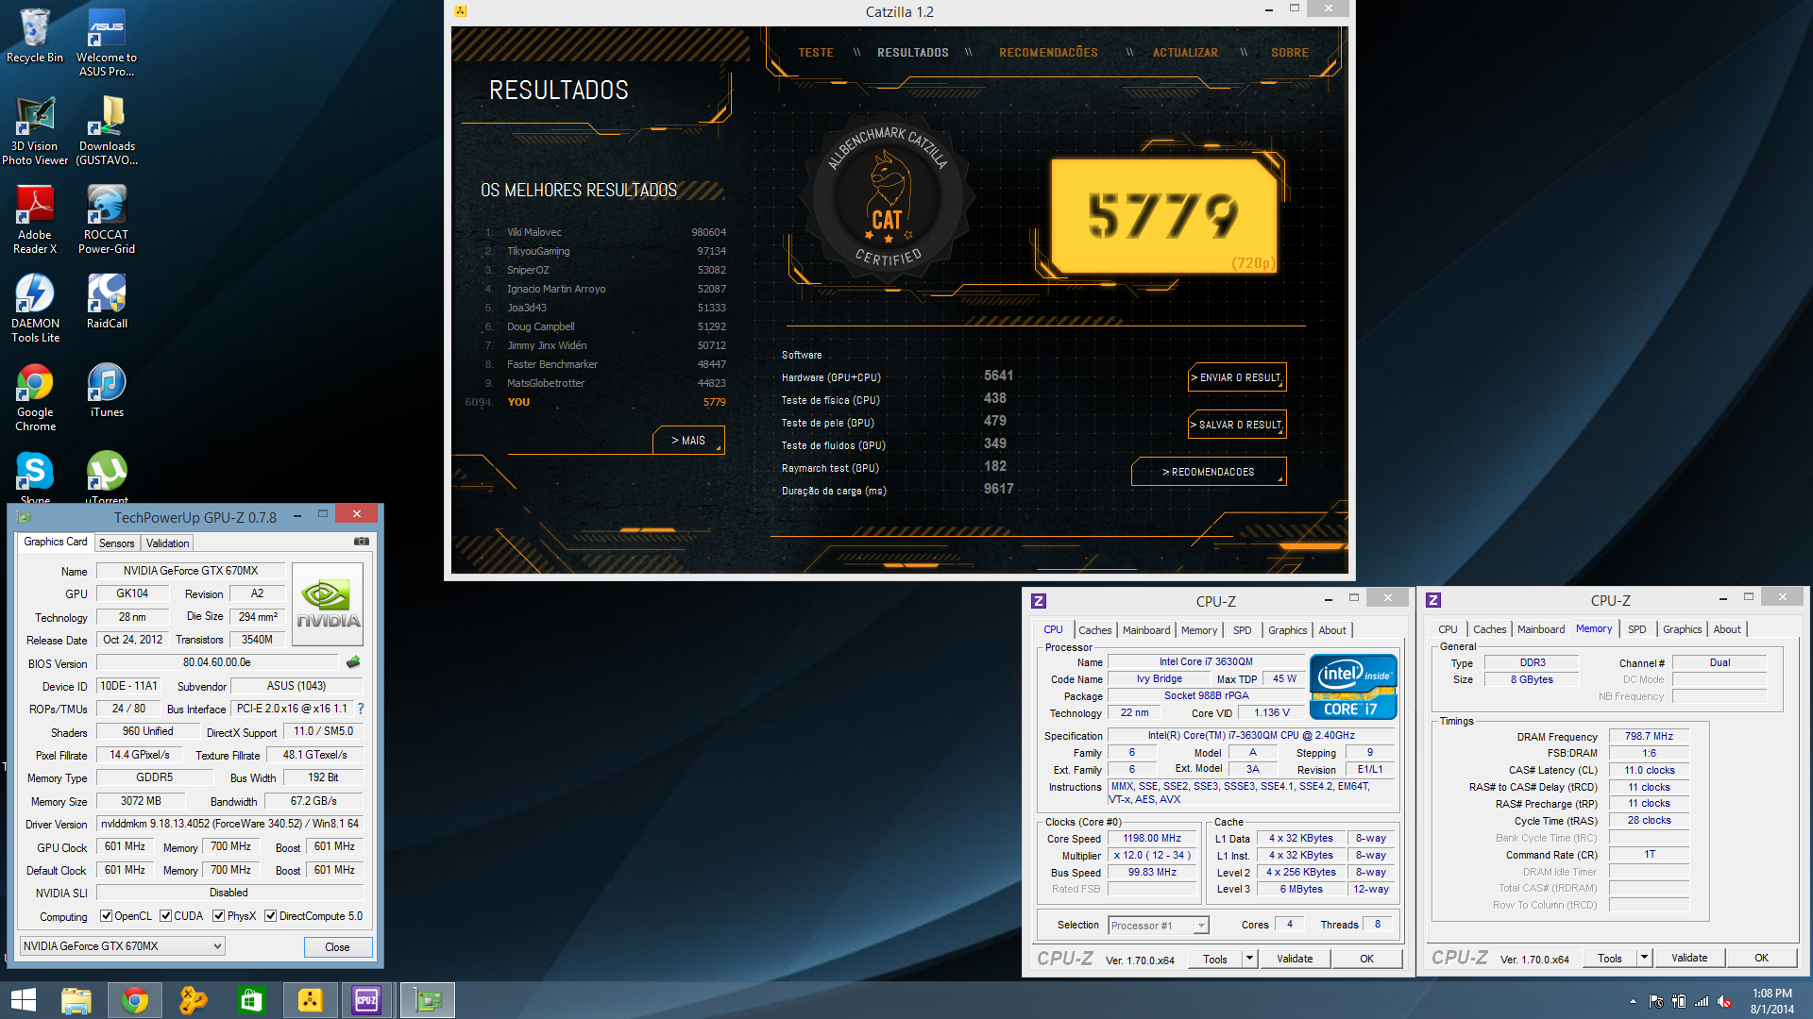Image resolution: width=1813 pixels, height=1019 pixels.
Task: Click ENVIAR O RESULT button
Action: pyautogui.click(x=1237, y=377)
